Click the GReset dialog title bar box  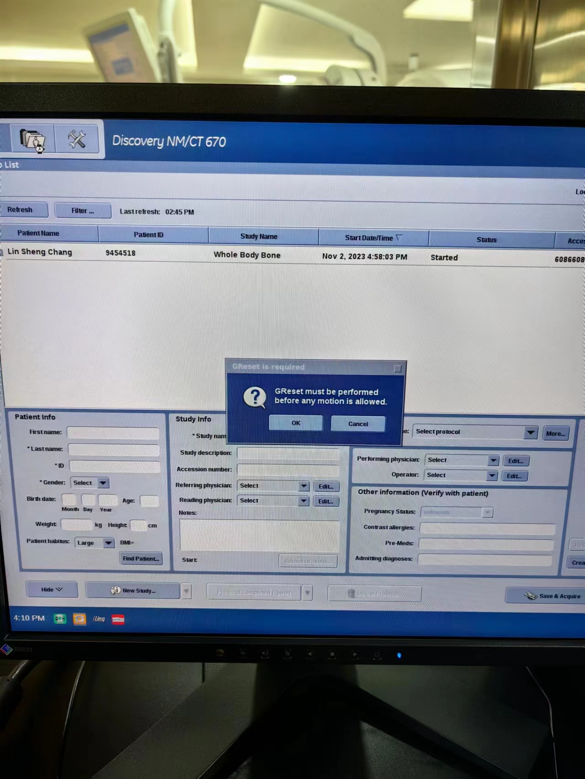tap(398, 368)
